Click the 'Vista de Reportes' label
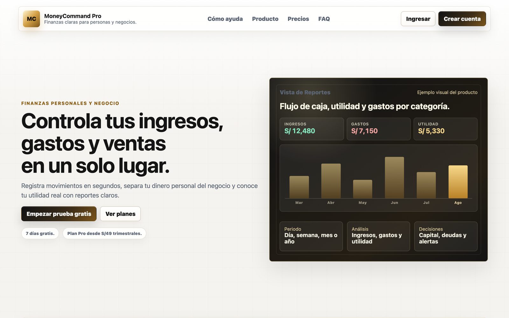This screenshot has width=509, height=318. [x=305, y=92]
